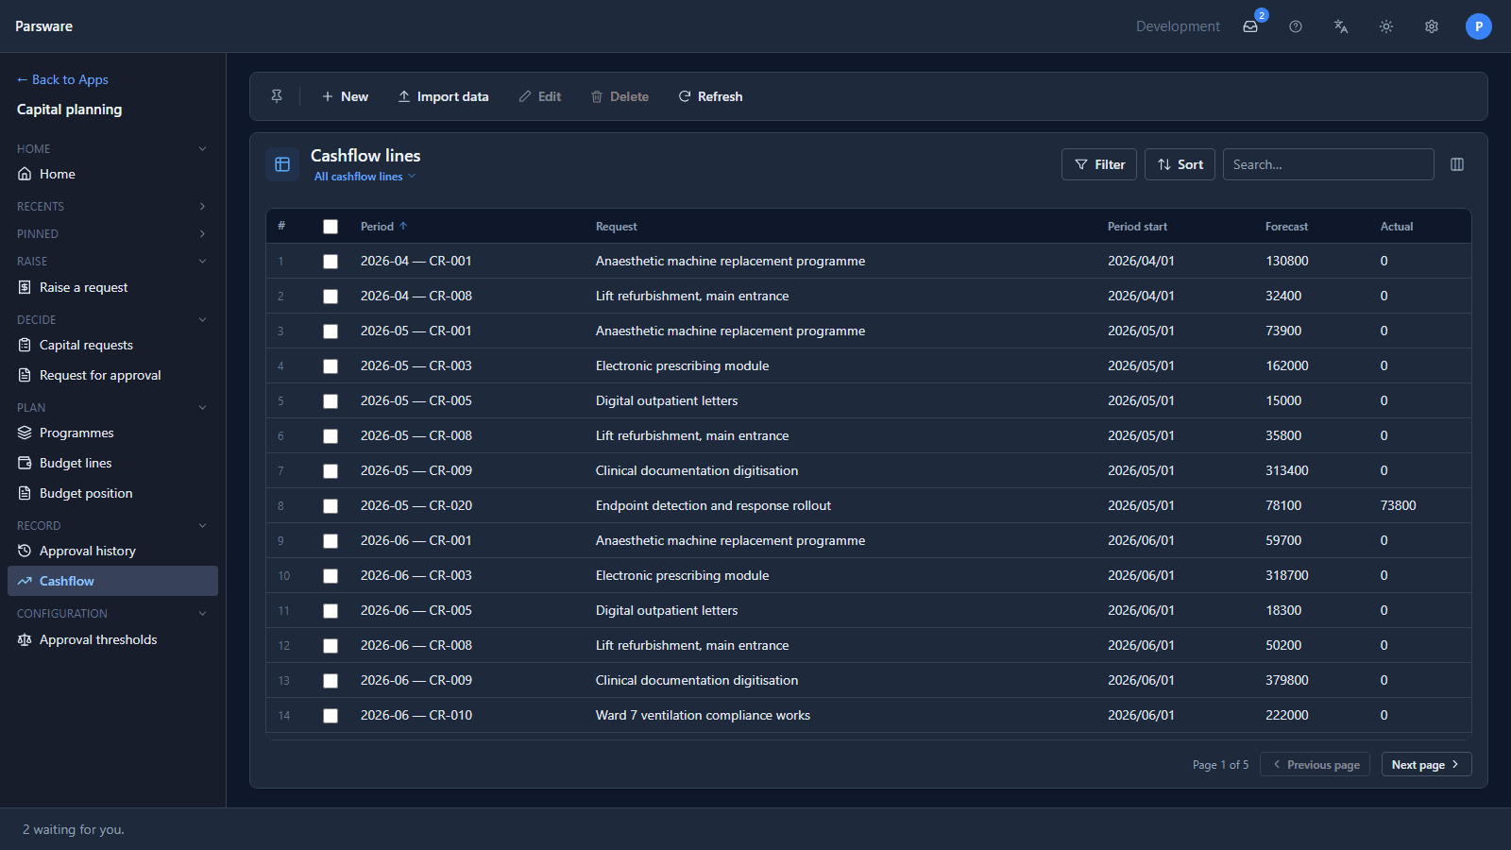
Task: Open the settings gear icon
Action: (1432, 26)
